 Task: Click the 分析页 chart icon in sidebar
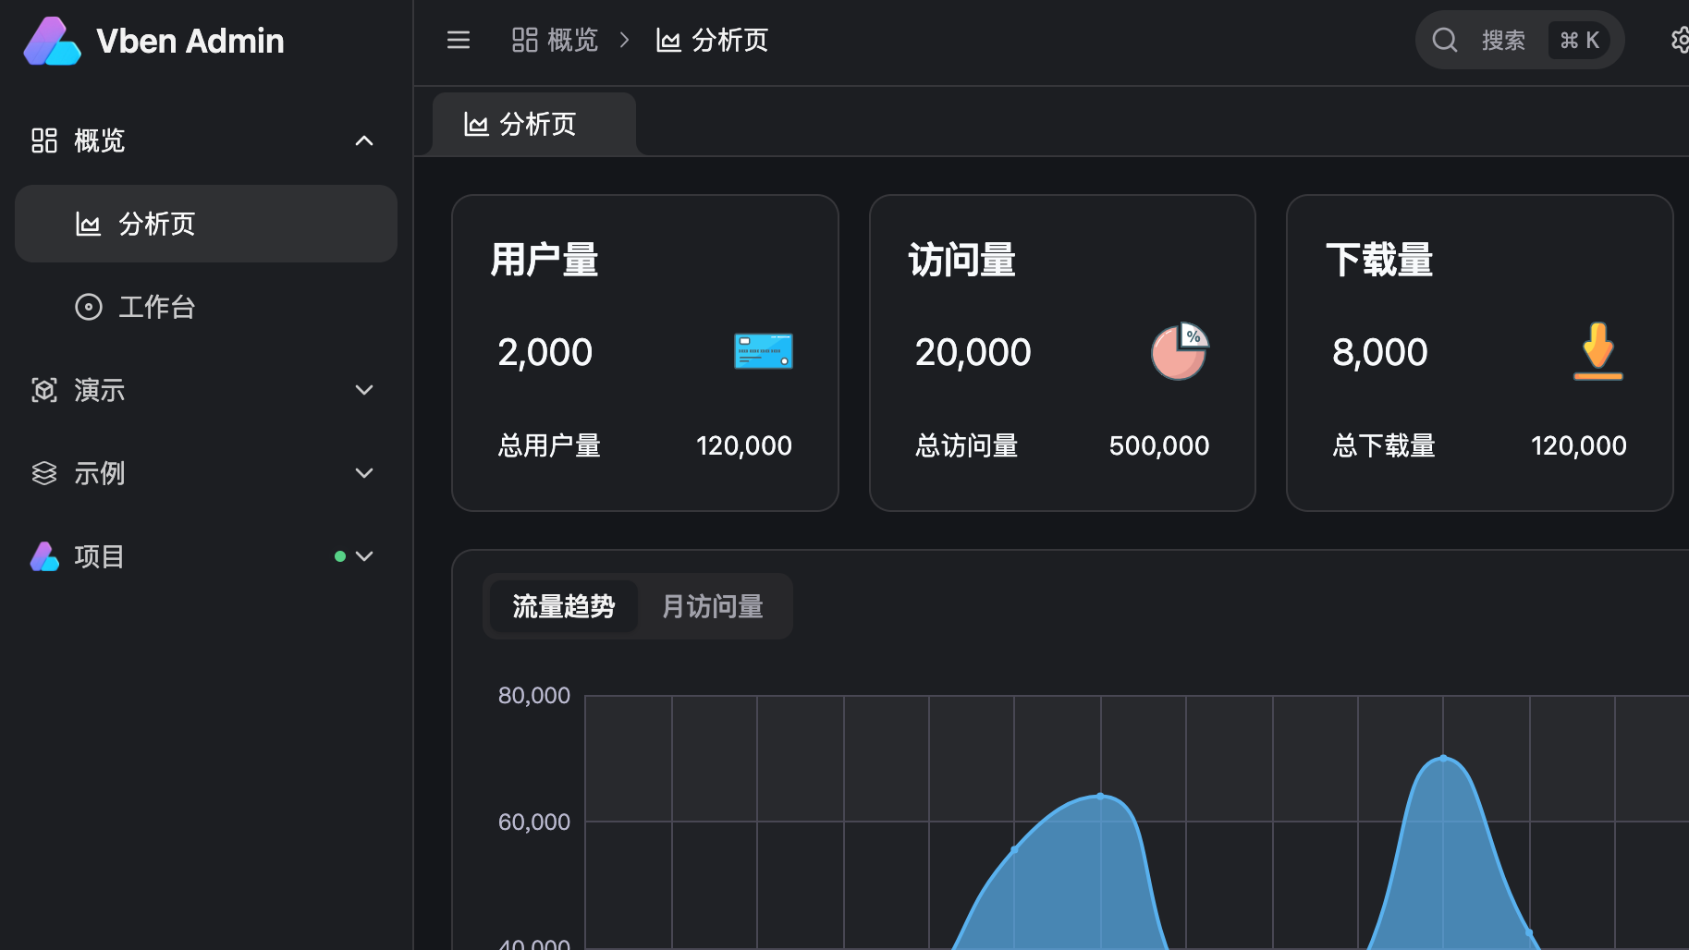88,224
